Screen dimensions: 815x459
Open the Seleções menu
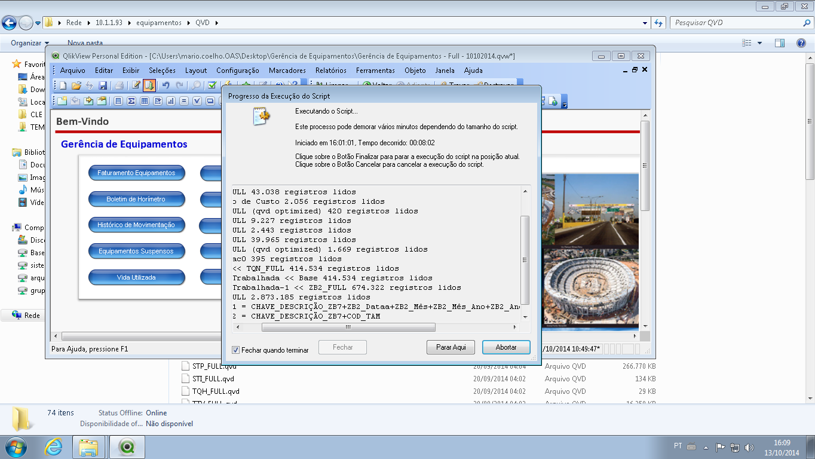[x=162, y=70]
